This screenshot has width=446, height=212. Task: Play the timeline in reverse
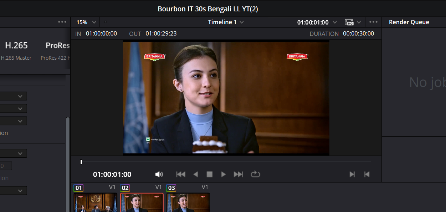coord(195,174)
